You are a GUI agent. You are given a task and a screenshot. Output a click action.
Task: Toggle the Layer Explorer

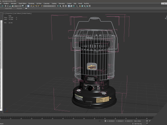[66, 6]
